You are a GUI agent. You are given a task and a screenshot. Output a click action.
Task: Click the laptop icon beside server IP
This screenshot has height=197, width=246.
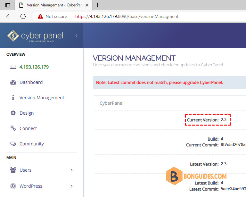(13, 67)
